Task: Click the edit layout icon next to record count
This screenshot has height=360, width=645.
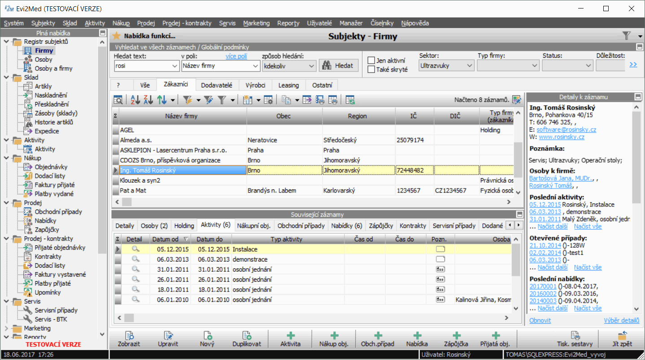Action: 517,99
